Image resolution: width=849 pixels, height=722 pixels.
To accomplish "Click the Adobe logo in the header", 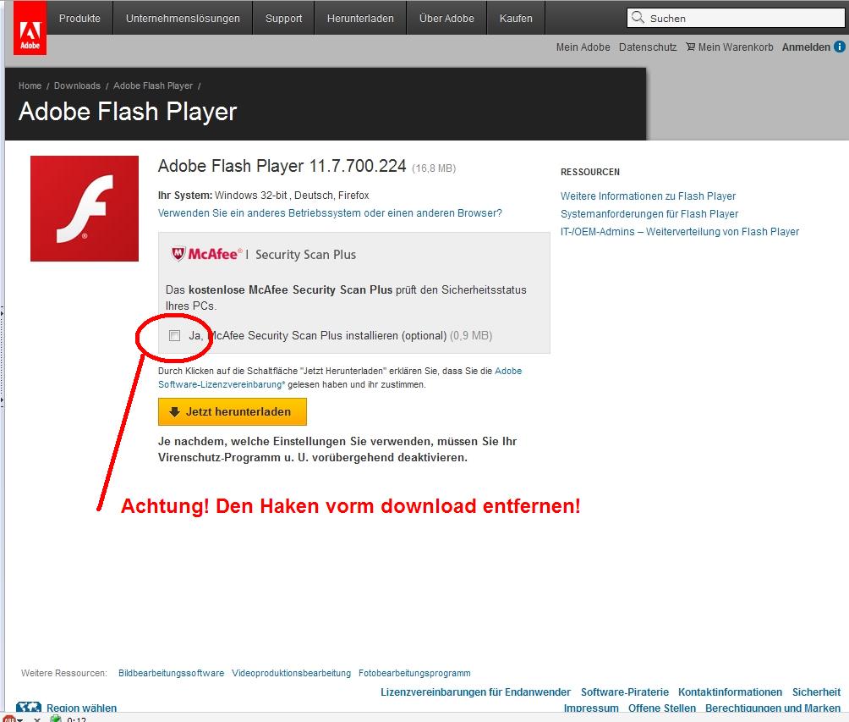I will [x=30, y=28].
